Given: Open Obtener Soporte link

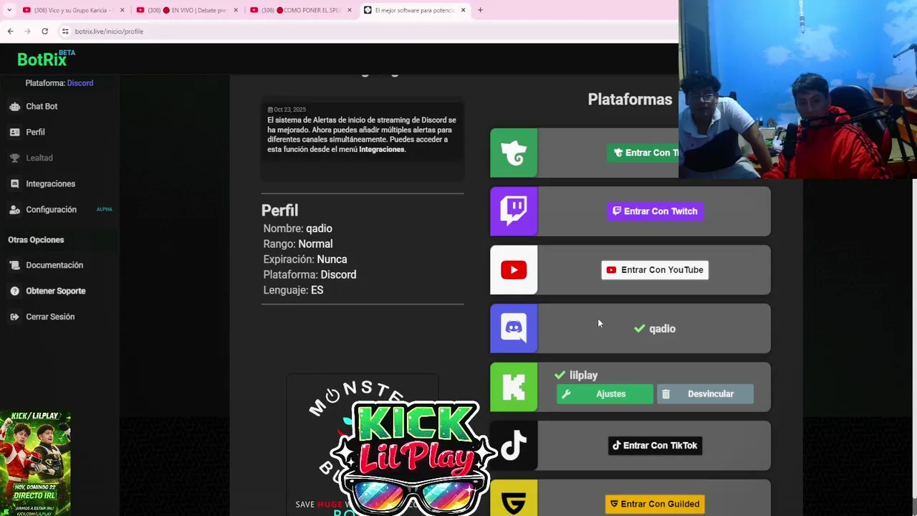Looking at the screenshot, I should pyautogui.click(x=55, y=291).
